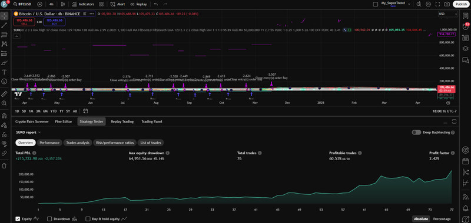Click the add symbol plus icon
Screen dimensions: 471x223
coord(39,4)
